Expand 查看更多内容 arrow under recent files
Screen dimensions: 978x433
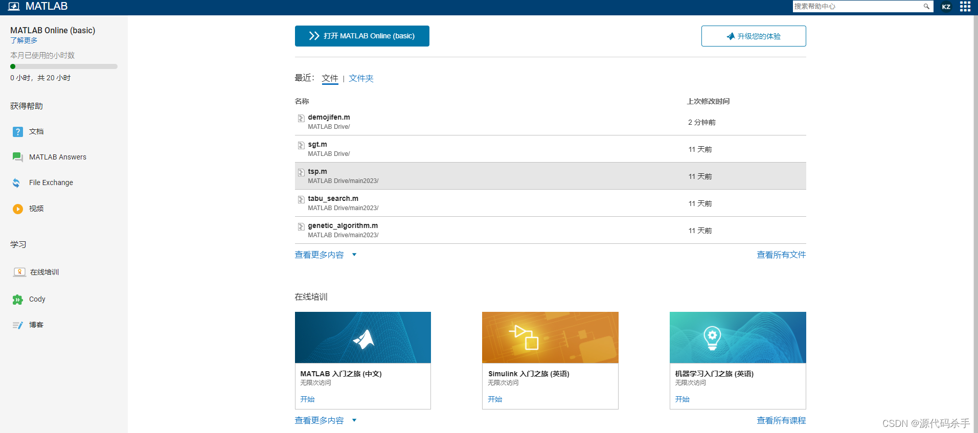click(x=354, y=255)
